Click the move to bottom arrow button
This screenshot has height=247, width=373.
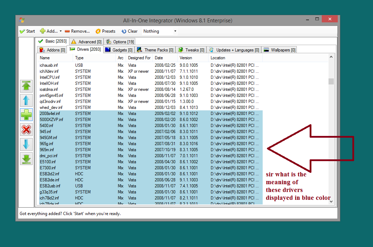click(26, 159)
